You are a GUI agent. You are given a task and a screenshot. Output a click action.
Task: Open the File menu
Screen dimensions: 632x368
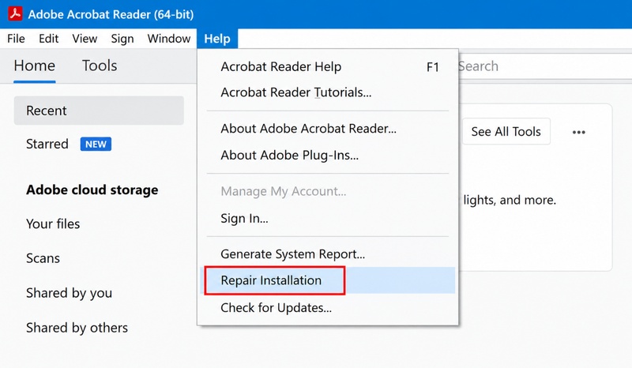tap(16, 39)
